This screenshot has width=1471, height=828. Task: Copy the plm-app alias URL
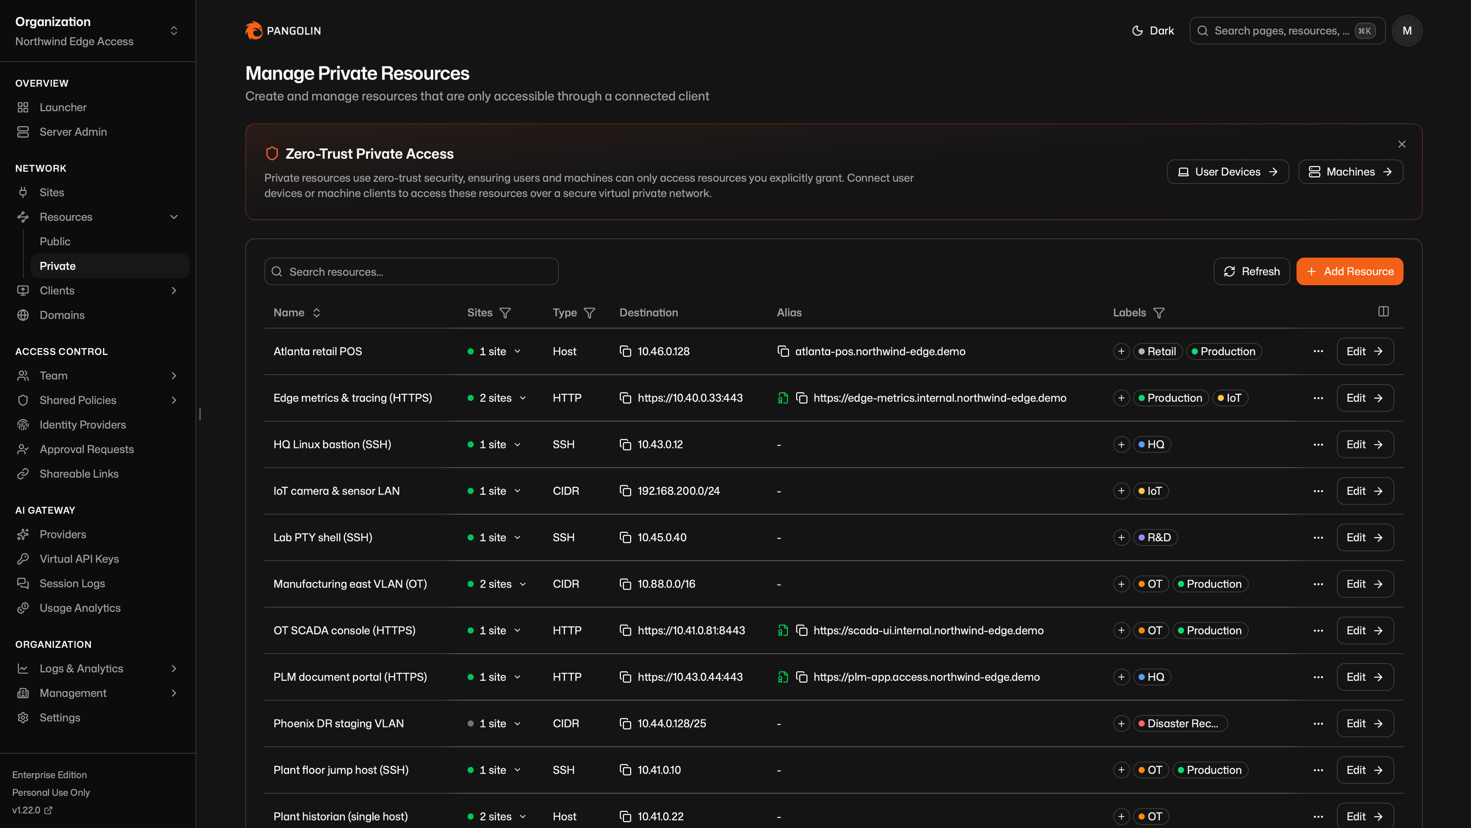click(x=802, y=677)
